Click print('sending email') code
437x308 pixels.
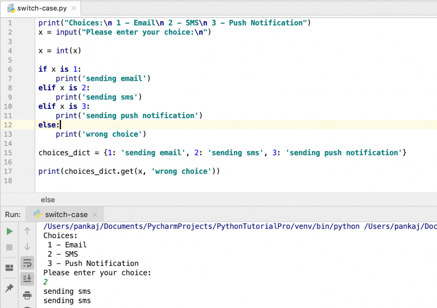[103, 78]
